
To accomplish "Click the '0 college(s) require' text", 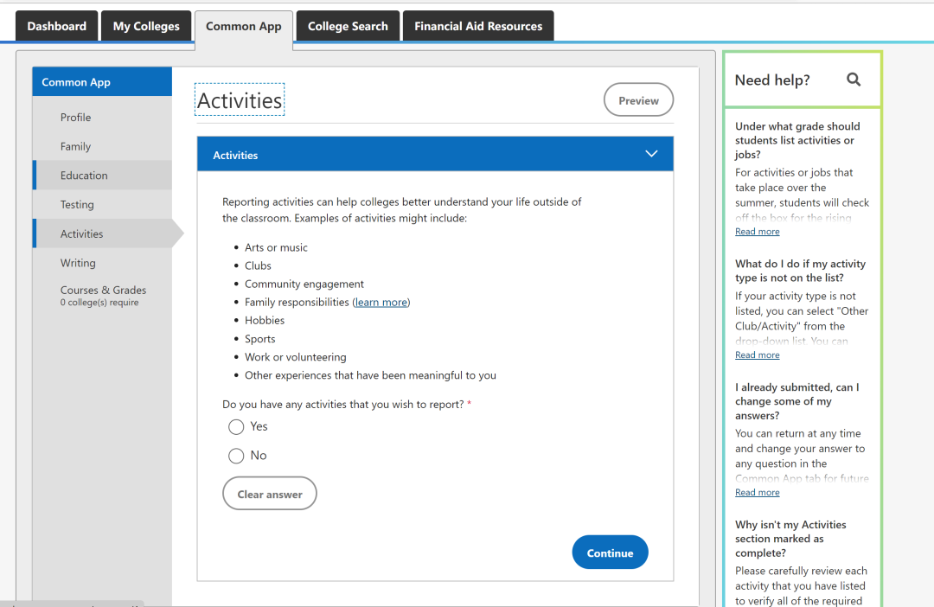I will [99, 303].
